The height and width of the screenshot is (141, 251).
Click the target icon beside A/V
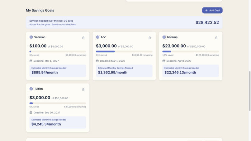pos(98,37)
